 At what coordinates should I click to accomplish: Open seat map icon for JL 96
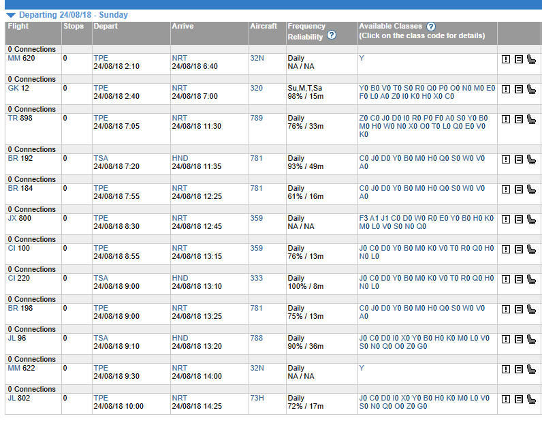tap(531, 339)
